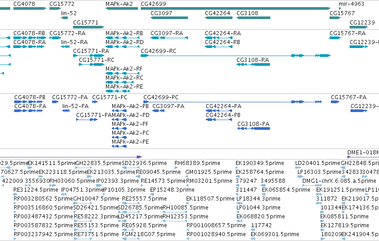Viewport: 379px width, 241px height.
Task: Select EST LP18344.3prime
Action: coord(258,199)
